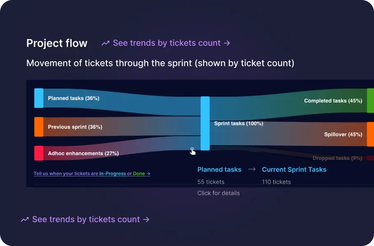Select the green Completed tasks node
The width and height of the screenshot is (374, 246).
pyautogui.click(x=370, y=100)
